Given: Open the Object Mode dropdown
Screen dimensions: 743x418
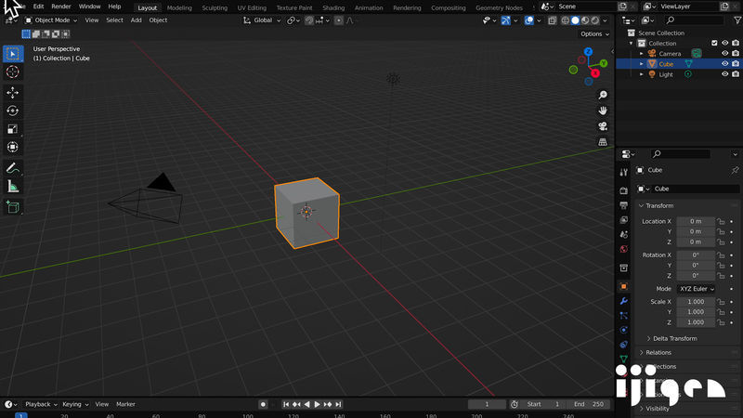Looking at the screenshot, I should [x=51, y=20].
